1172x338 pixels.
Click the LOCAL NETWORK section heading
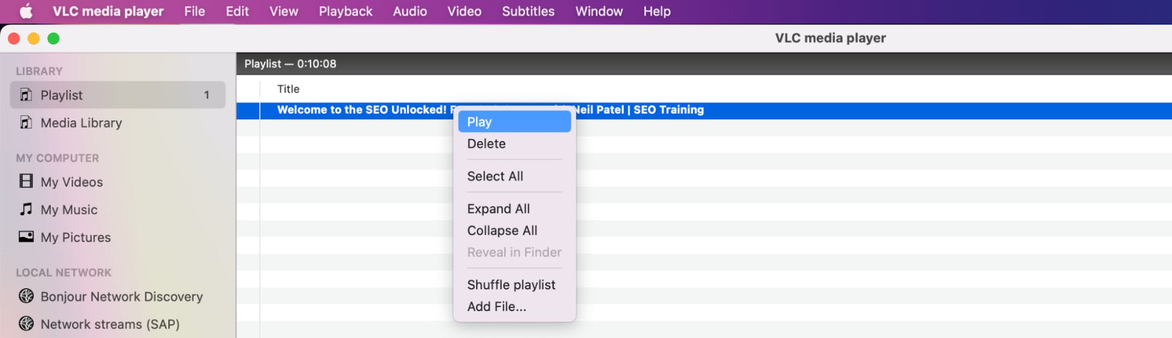click(63, 273)
